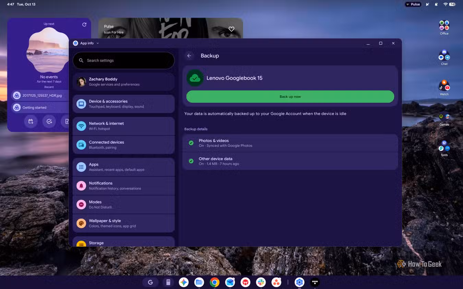Like the Pulse track with the heart icon
This screenshot has width=463, height=289.
coord(231,29)
